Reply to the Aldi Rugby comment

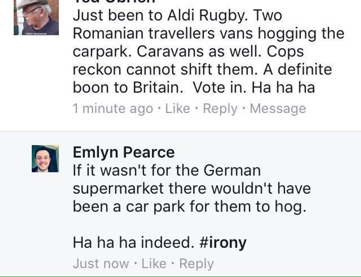pyautogui.click(x=220, y=109)
